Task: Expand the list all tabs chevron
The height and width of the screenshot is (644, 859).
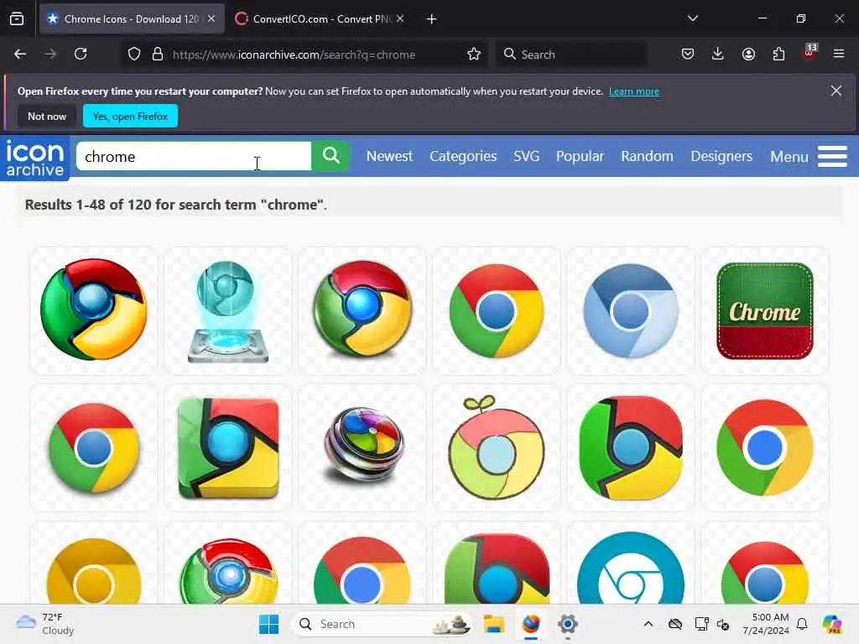Action: pos(692,18)
